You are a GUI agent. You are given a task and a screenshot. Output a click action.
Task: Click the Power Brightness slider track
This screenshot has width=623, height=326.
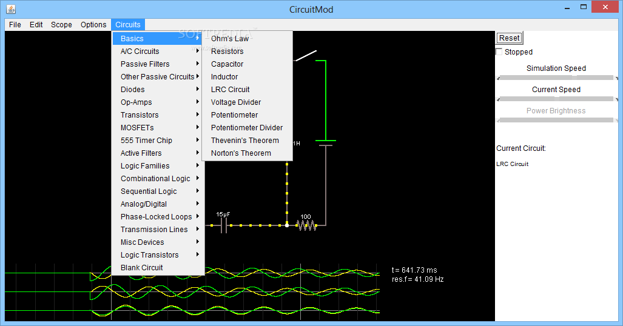(556, 120)
